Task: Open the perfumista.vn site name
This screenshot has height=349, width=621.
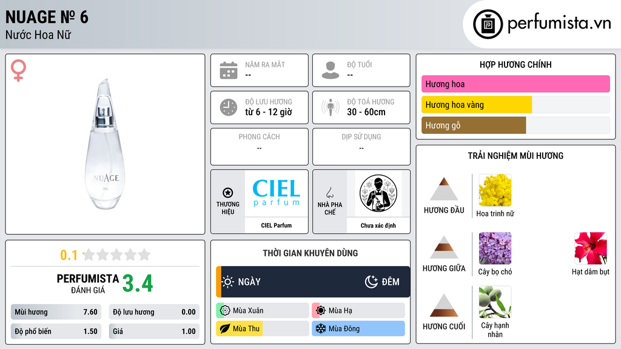Action: 559,23
